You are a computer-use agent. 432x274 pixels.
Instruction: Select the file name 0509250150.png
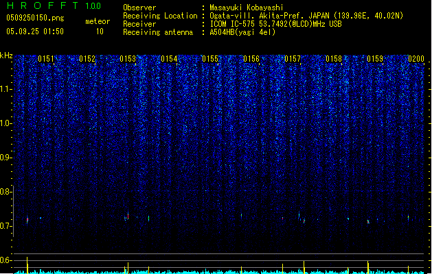pyautogui.click(x=35, y=18)
